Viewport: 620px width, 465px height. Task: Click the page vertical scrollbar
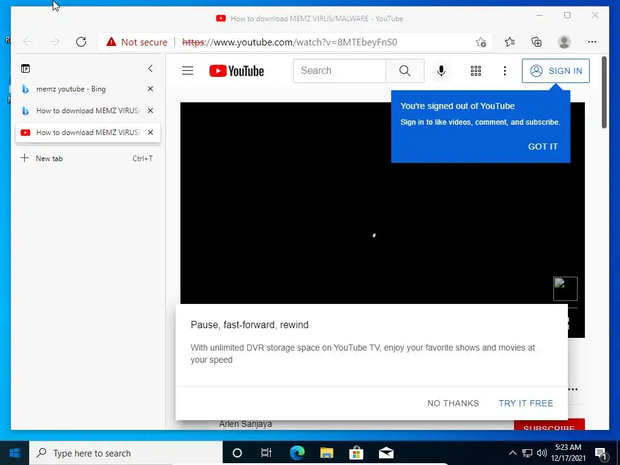[x=604, y=93]
